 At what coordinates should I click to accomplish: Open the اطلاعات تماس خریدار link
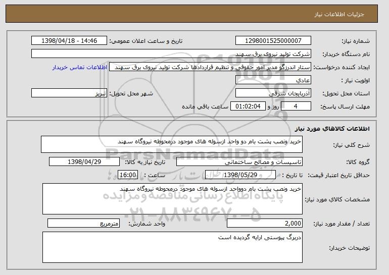(x=80, y=67)
